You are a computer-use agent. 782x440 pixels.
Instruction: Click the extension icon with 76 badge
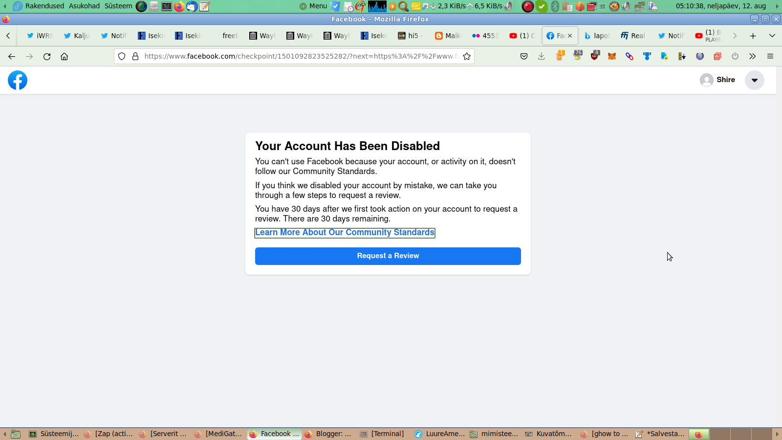click(577, 56)
